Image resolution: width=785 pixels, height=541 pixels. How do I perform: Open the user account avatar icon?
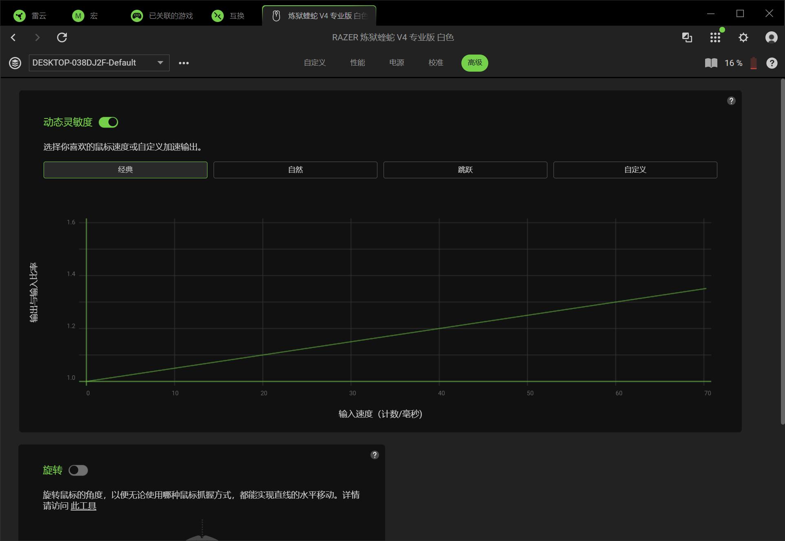[x=771, y=37]
